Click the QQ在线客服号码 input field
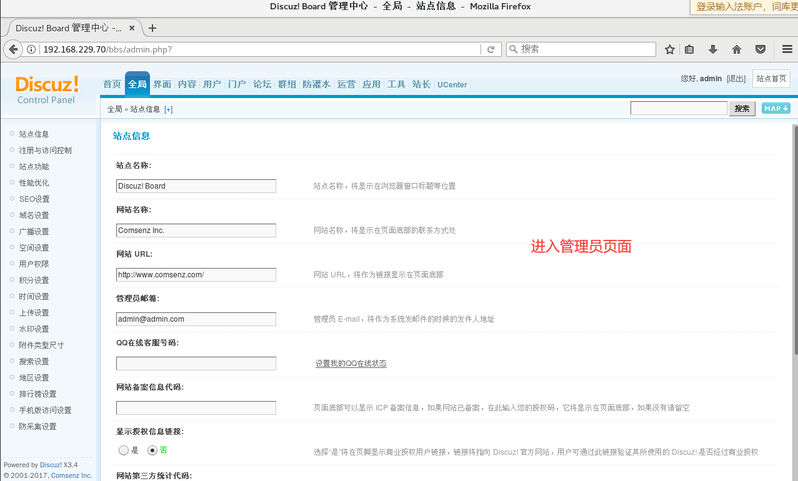 pos(196,364)
